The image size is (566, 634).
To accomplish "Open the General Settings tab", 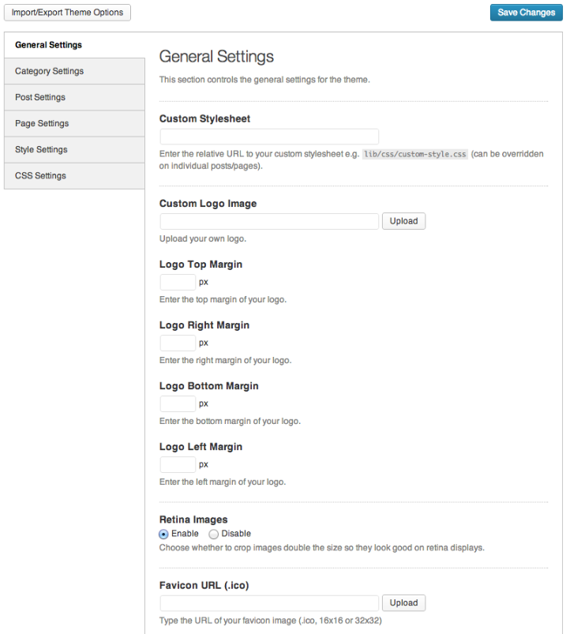I will (x=74, y=45).
